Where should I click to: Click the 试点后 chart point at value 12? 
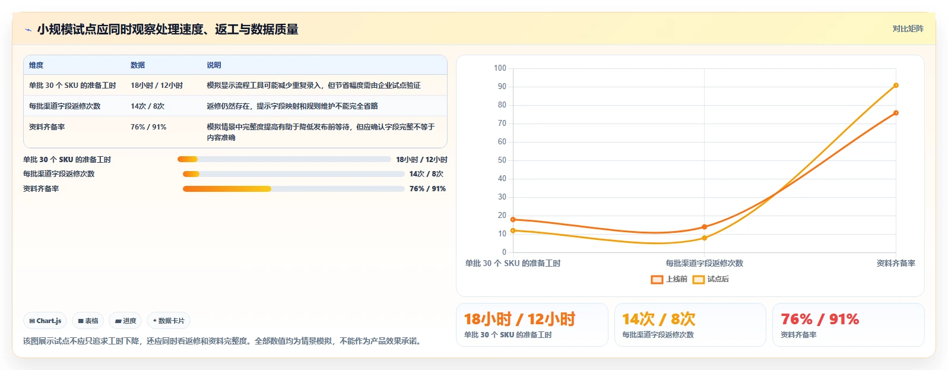pos(513,230)
